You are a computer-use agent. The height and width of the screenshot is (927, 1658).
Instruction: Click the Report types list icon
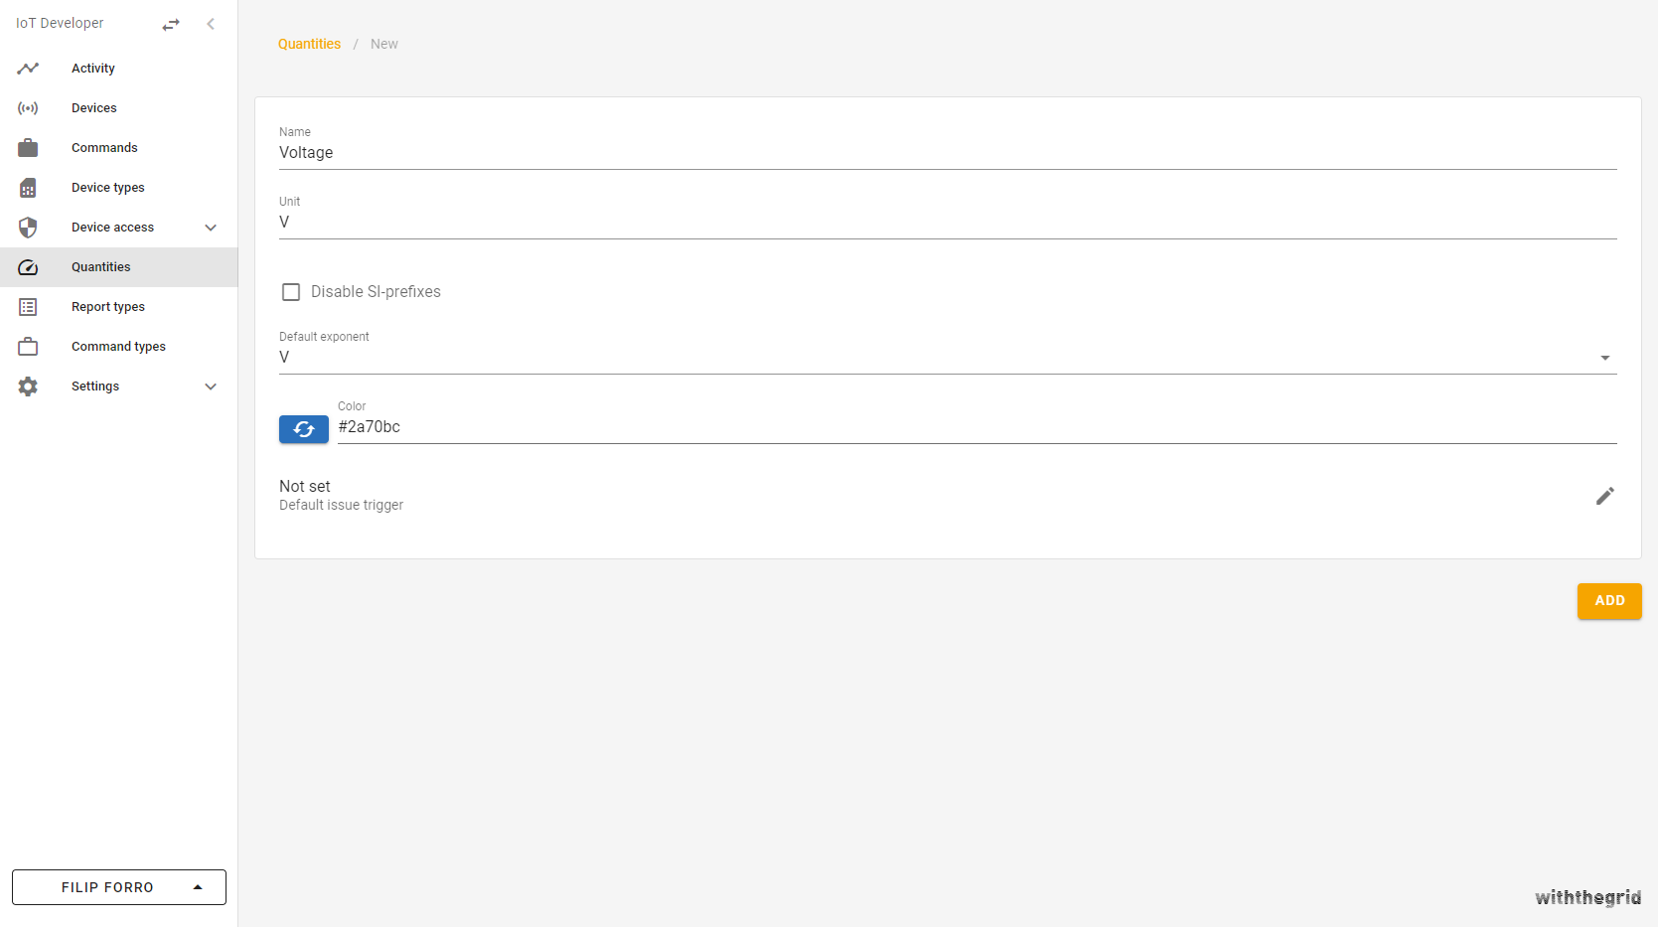pyautogui.click(x=28, y=307)
